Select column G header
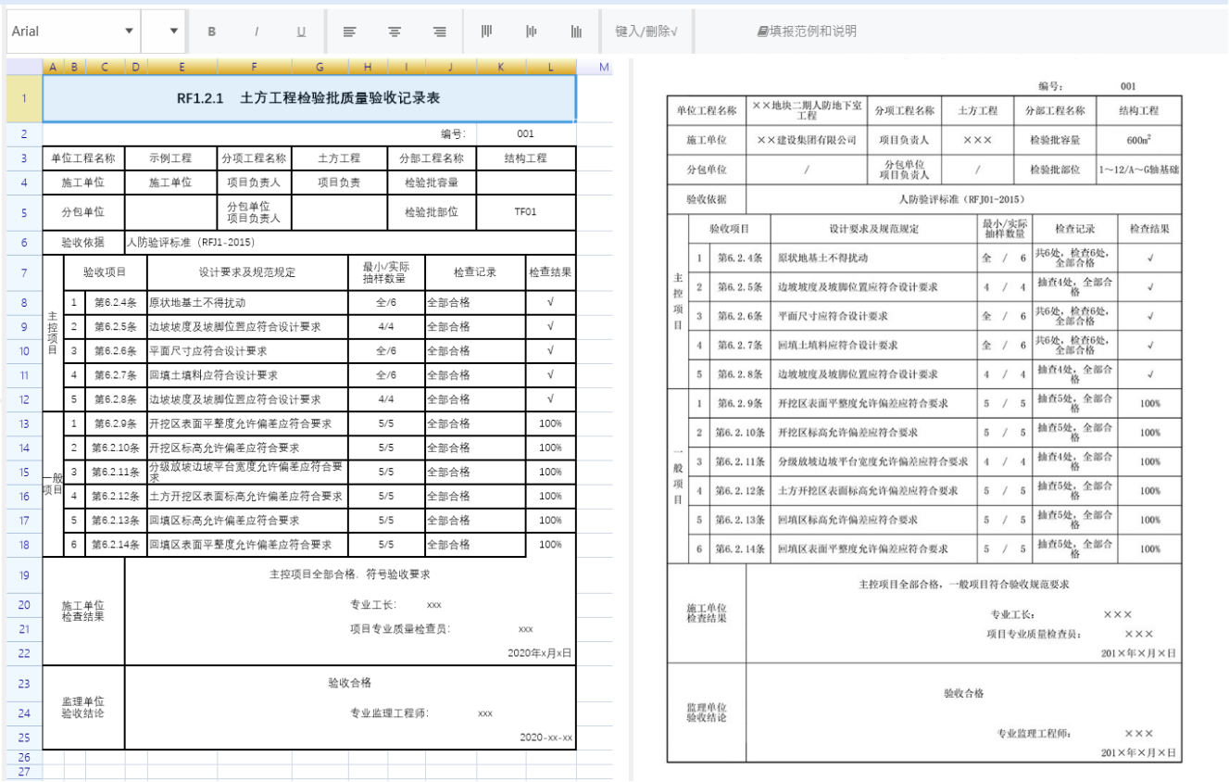The image size is (1229, 782). [x=320, y=68]
